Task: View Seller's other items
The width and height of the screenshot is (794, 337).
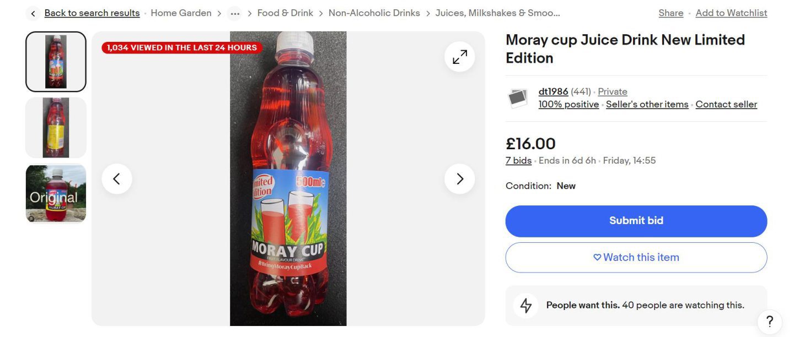Action: click(647, 104)
